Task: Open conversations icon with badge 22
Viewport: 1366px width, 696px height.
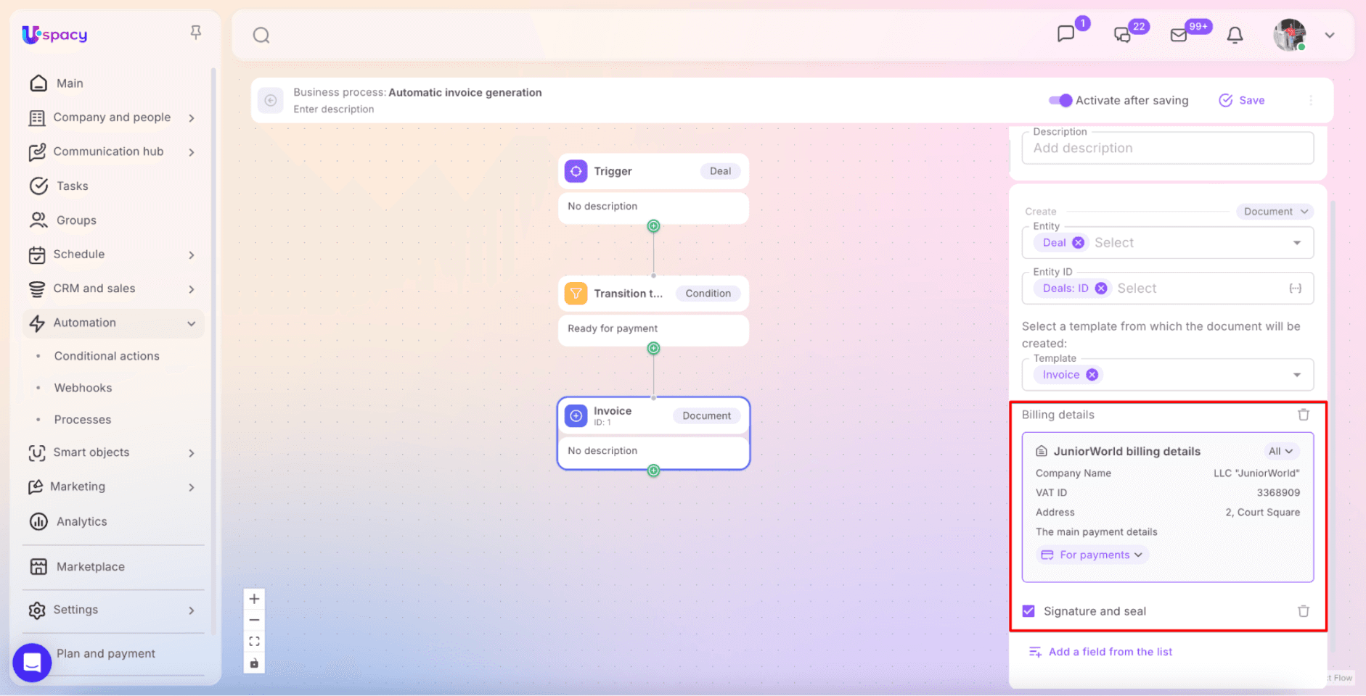Action: [1122, 34]
